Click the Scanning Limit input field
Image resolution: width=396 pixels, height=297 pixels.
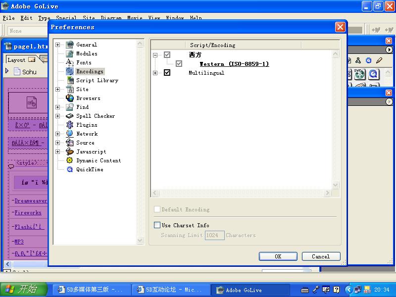point(214,235)
